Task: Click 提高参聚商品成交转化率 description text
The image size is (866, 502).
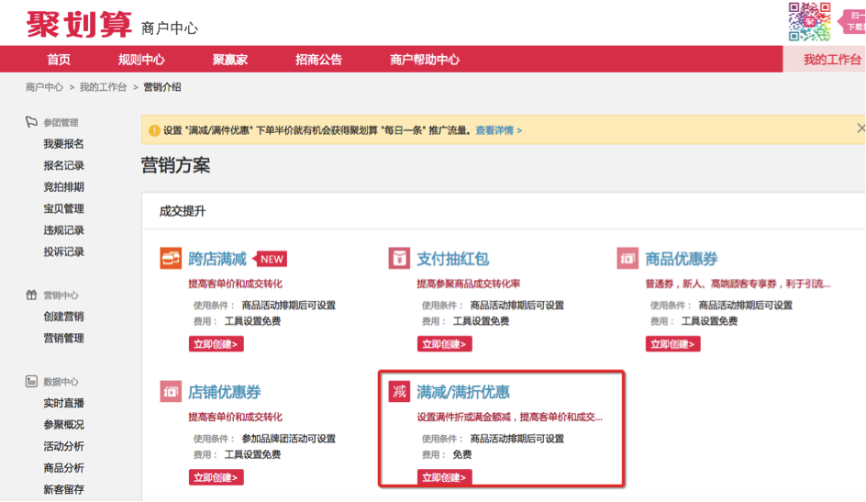Action: (x=469, y=284)
